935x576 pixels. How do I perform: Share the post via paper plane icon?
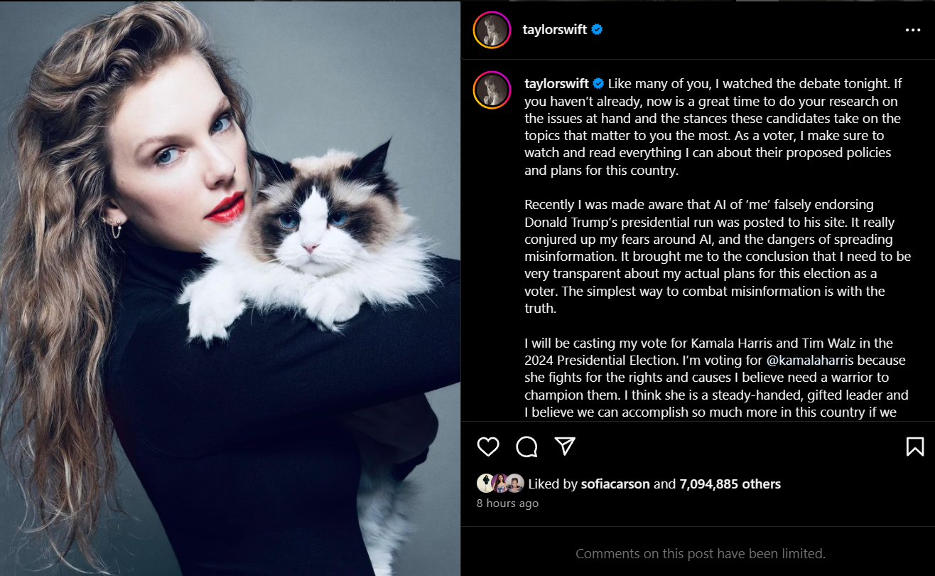(x=565, y=446)
